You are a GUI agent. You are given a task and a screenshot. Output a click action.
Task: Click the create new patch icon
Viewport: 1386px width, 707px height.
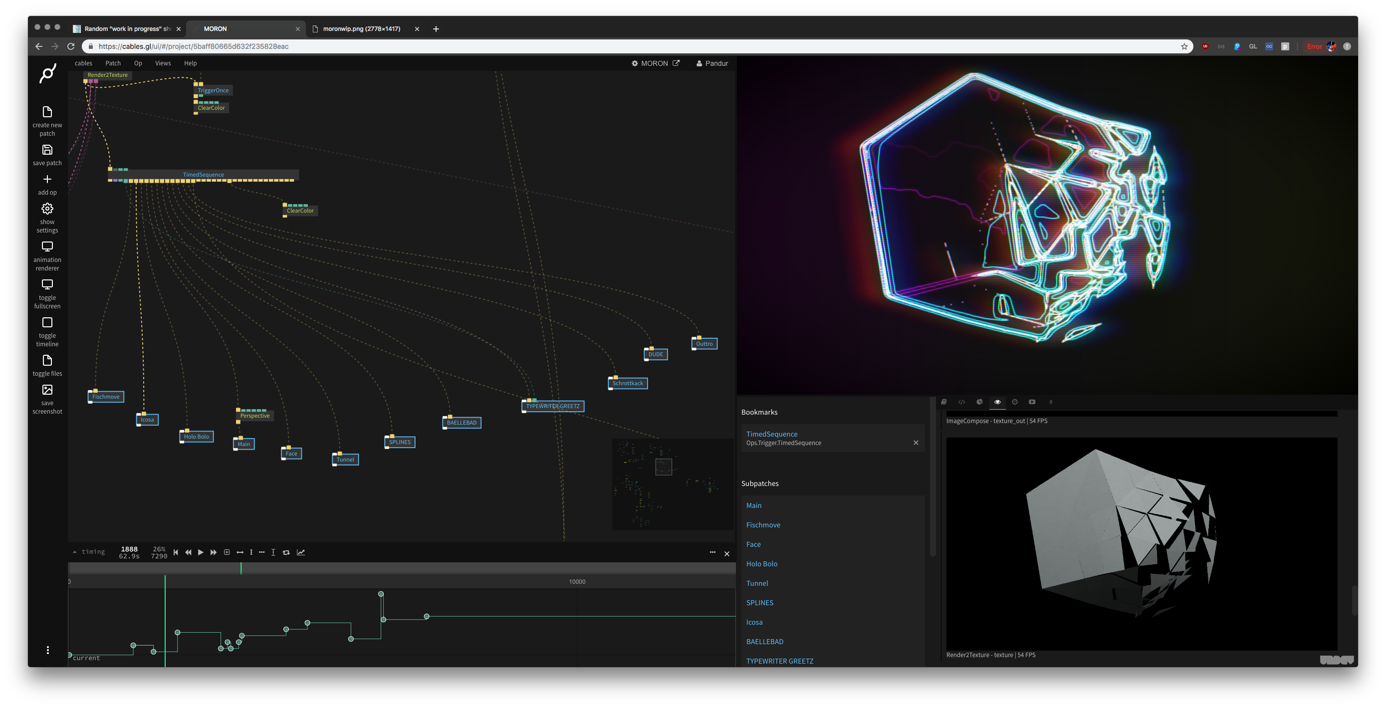(x=47, y=112)
